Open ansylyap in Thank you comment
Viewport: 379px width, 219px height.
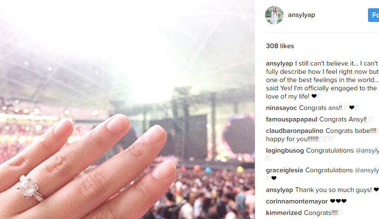pyautogui.click(x=279, y=190)
